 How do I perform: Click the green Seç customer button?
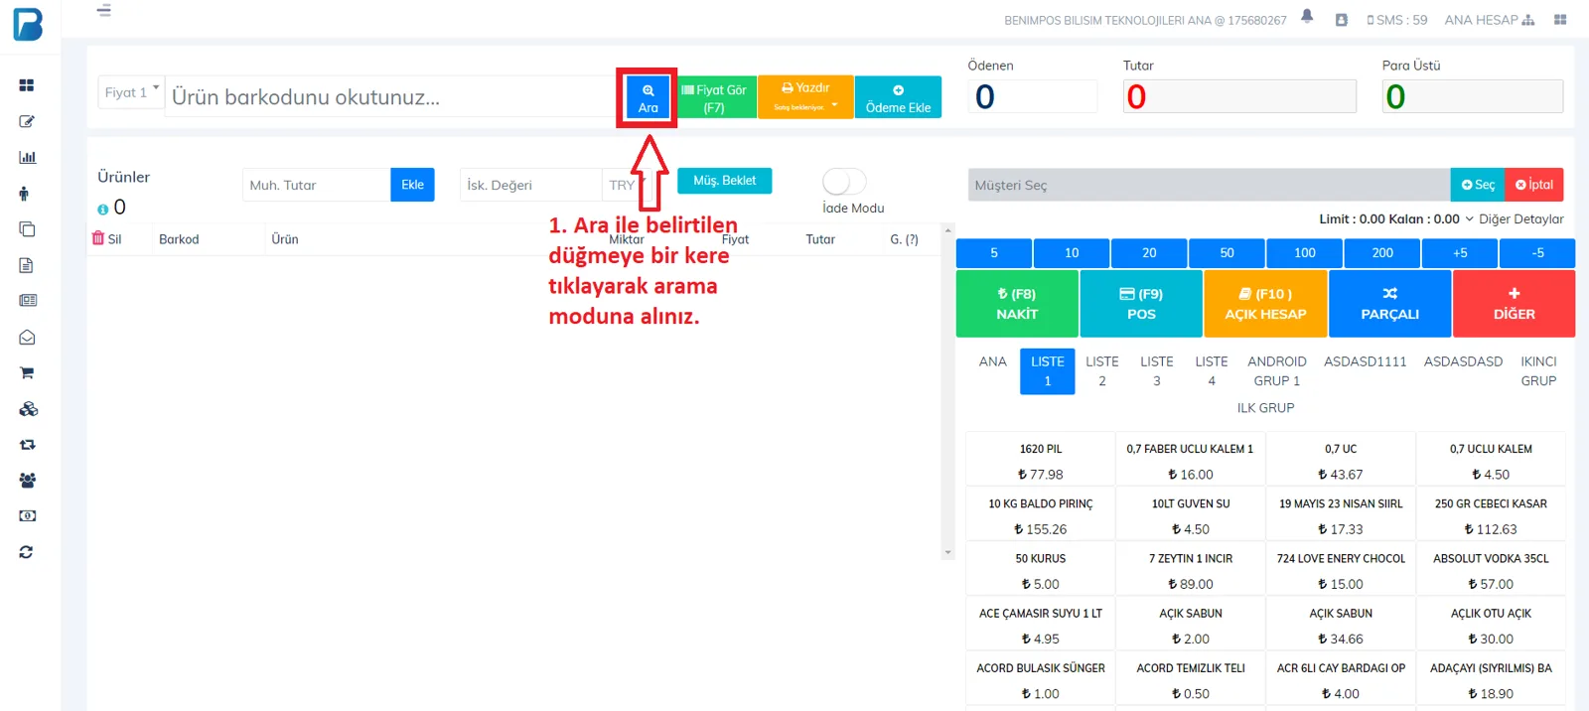coord(1477,185)
